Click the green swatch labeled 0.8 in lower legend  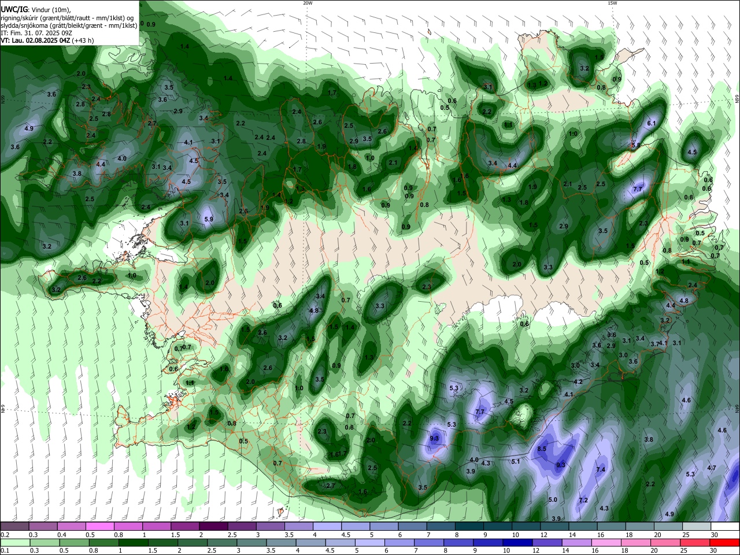coord(103,542)
